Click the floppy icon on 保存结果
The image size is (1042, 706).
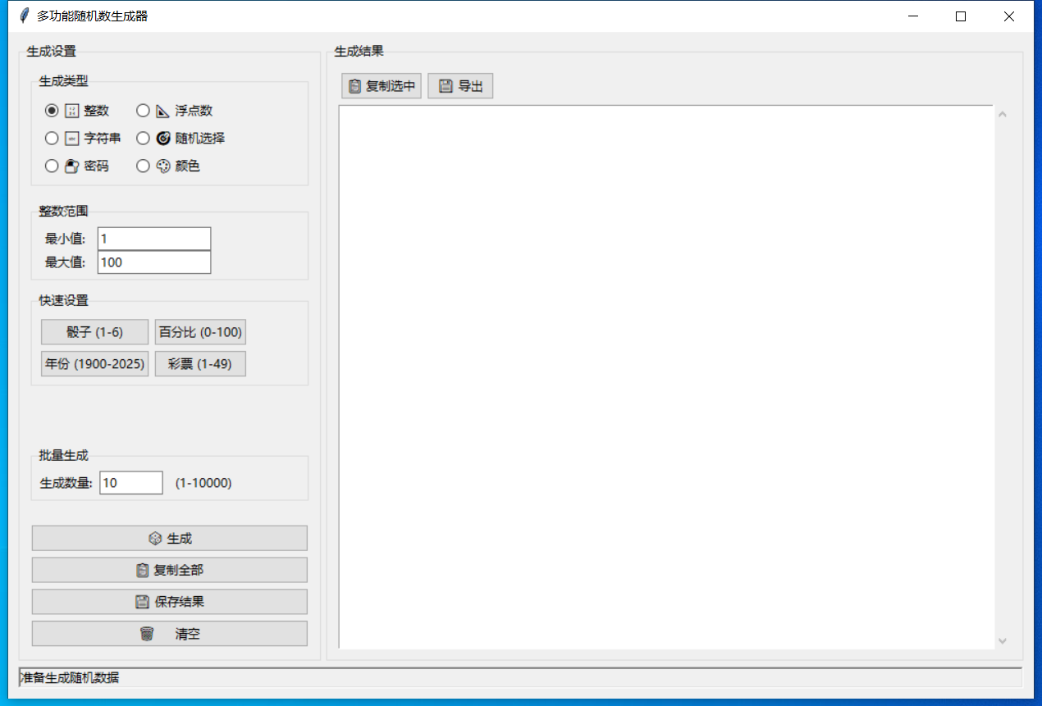pos(142,602)
